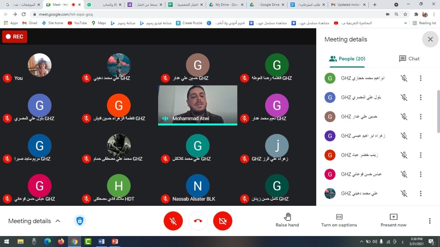Click Mohammad Atwi's video tile
Image resolution: width=440 pixels, height=247 pixels.
pyautogui.click(x=198, y=105)
